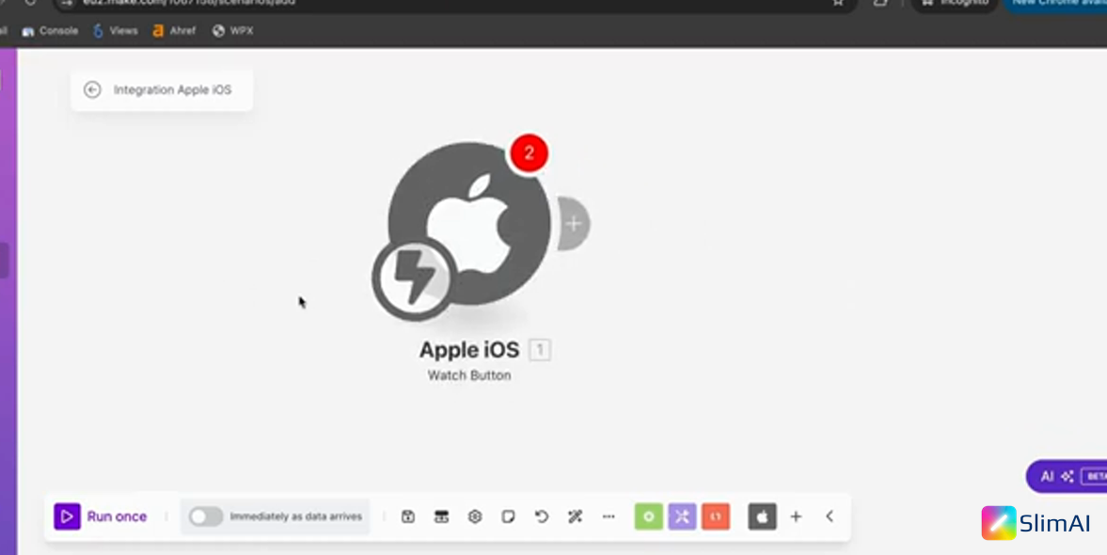Click the 'Watch Button' module subtitle
Image resolution: width=1107 pixels, height=555 pixels.
[x=469, y=375]
